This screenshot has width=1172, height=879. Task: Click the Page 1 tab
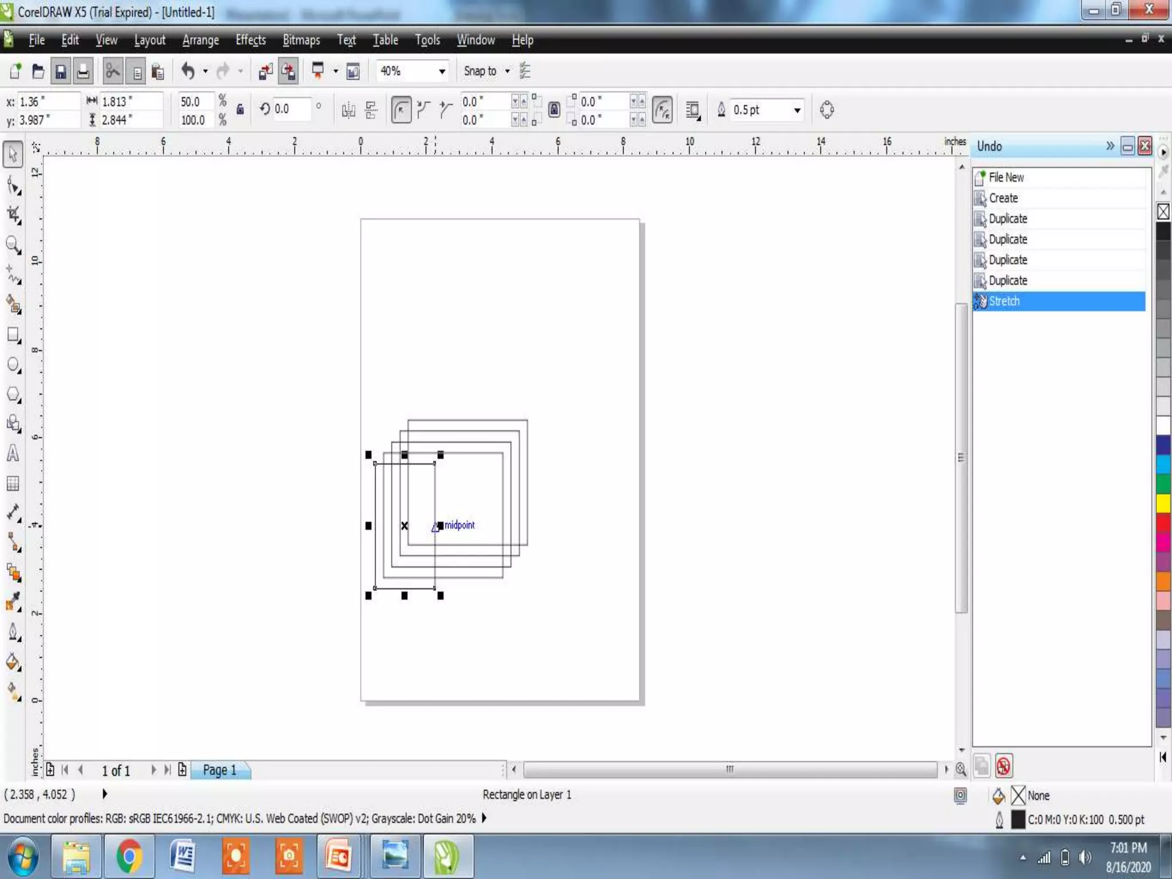coord(220,770)
